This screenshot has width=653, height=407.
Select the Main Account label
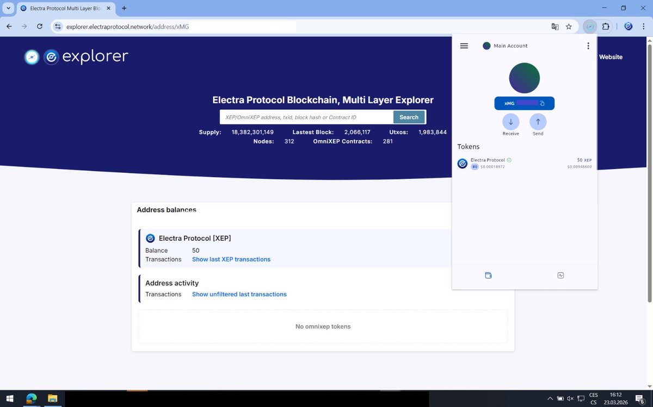click(510, 46)
